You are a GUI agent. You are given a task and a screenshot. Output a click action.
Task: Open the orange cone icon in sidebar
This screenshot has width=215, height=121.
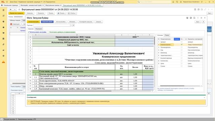click(4, 62)
